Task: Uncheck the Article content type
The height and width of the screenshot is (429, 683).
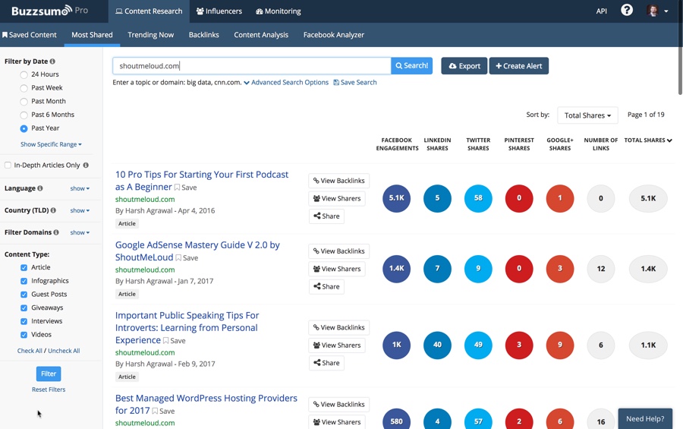Action: (24, 268)
